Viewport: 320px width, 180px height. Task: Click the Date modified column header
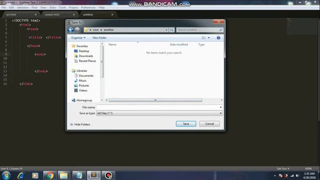179,44
